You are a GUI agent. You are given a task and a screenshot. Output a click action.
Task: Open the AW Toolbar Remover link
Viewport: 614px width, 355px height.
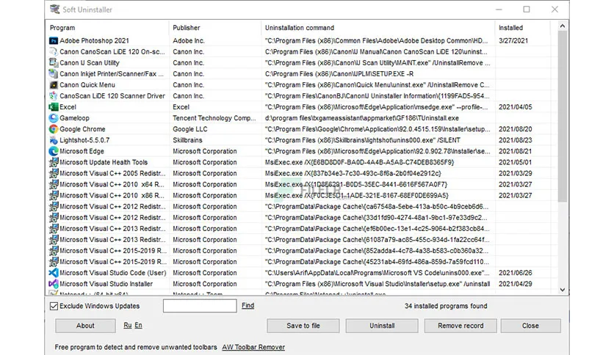click(253, 347)
